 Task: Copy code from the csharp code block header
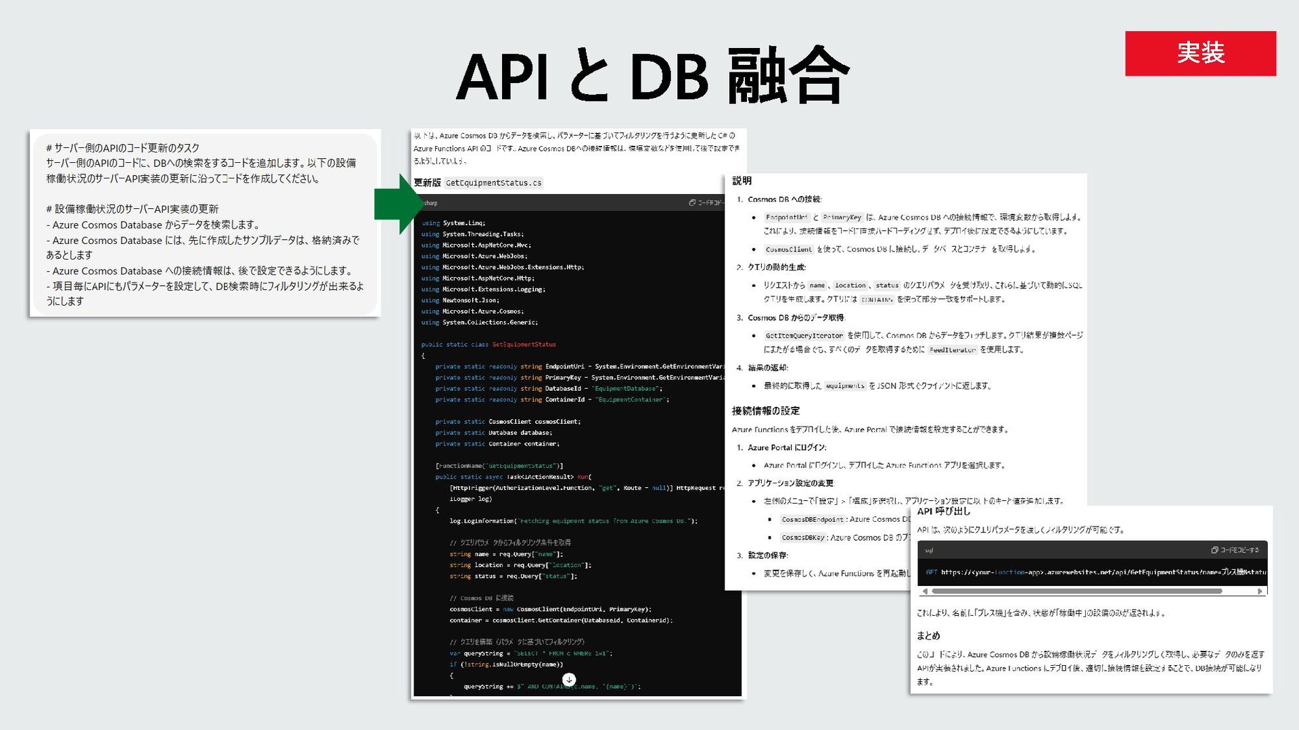pyautogui.click(x=706, y=203)
